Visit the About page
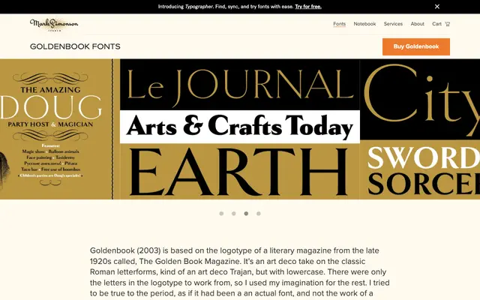Viewport: 480px width, 300px height. pos(417,24)
